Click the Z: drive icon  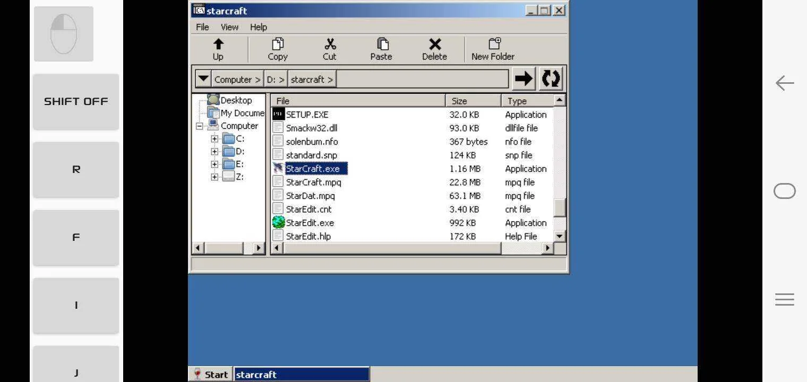[x=229, y=177]
